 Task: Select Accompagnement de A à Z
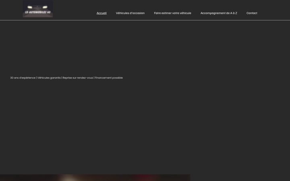[219, 13]
